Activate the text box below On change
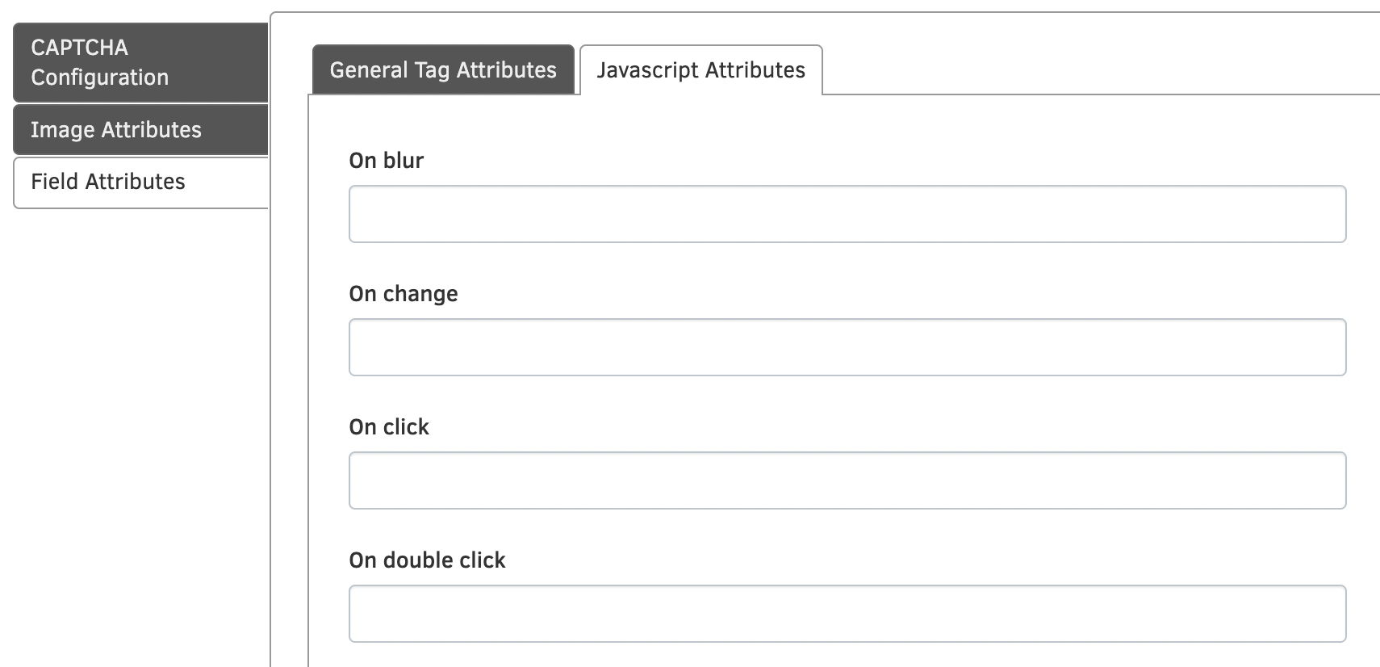 847,347
